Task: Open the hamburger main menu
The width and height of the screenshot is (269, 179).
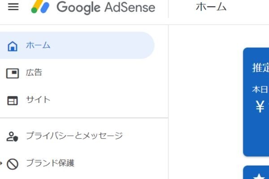Action: pyautogui.click(x=13, y=7)
